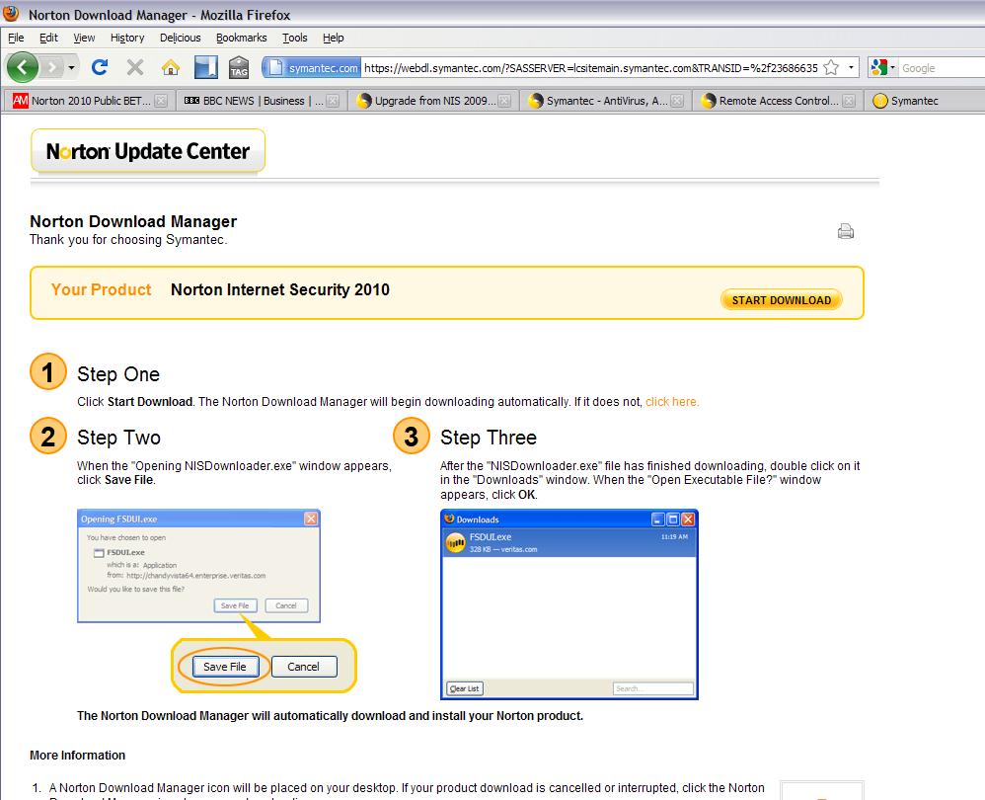Image resolution: width=985 pixels, height=800 pixels.
Task: Open the back/forward history dropdown arrow
Action: (x=72, y=67)
